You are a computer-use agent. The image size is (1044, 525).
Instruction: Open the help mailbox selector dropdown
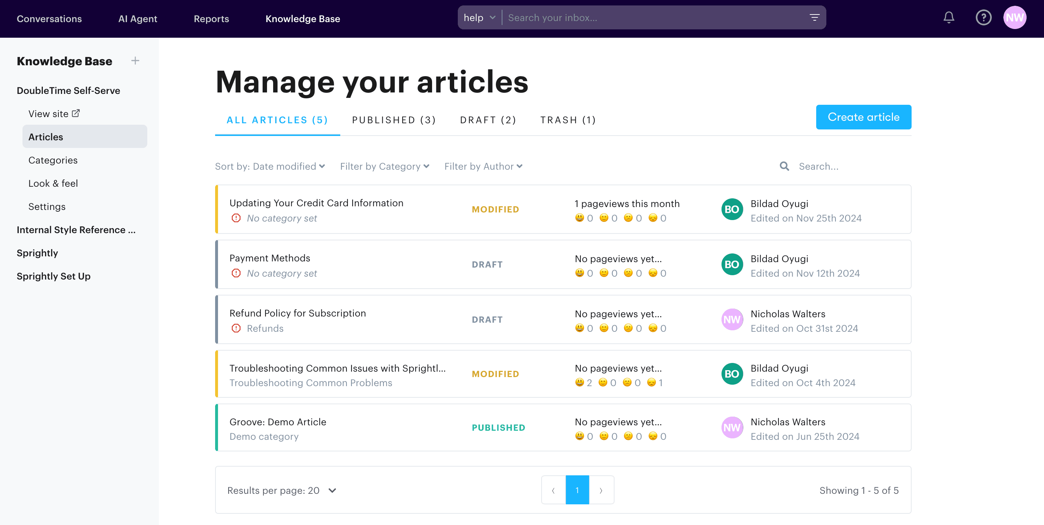pos(480,17)
